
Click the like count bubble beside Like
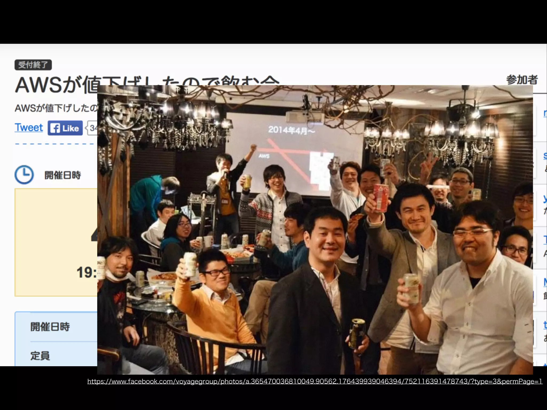[x=92, y=128]
